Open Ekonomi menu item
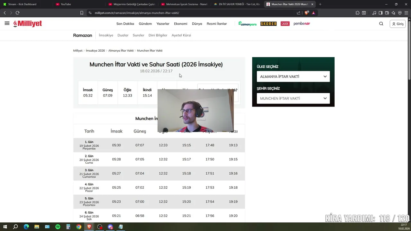Screen dimensions: 411x231 pyautogui.click(x=180, y=24)
